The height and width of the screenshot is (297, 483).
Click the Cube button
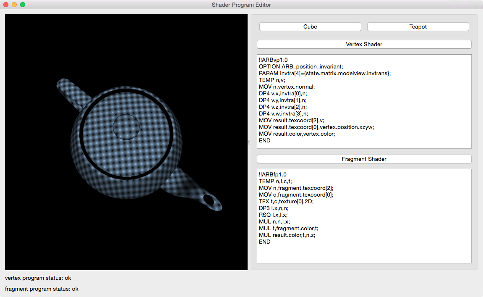310,26
